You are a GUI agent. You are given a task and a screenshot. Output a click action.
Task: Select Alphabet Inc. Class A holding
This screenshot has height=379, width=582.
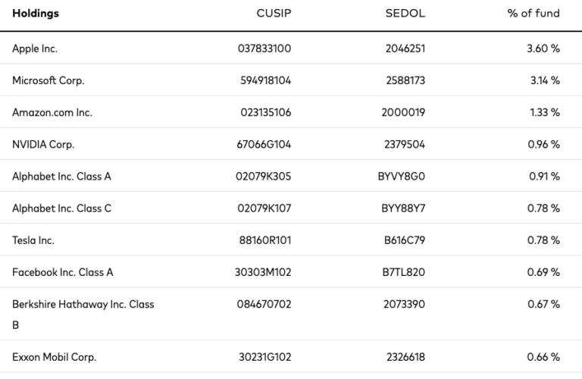[61, 177]
